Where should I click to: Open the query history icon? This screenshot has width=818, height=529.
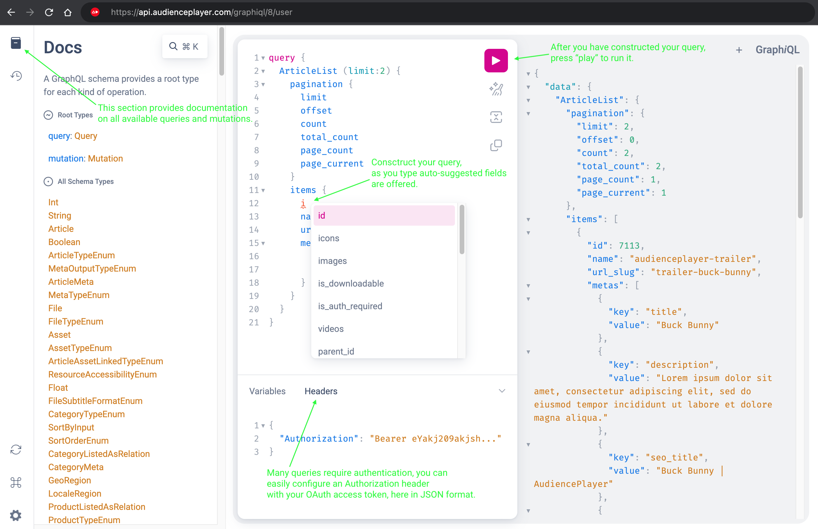coord(16,76)
